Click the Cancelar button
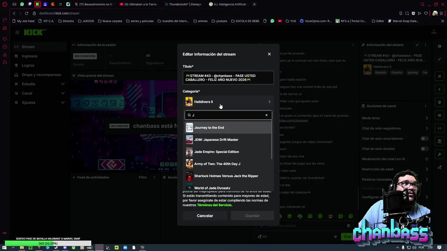The width and height of the screenshot is (447, 251). 205,216
